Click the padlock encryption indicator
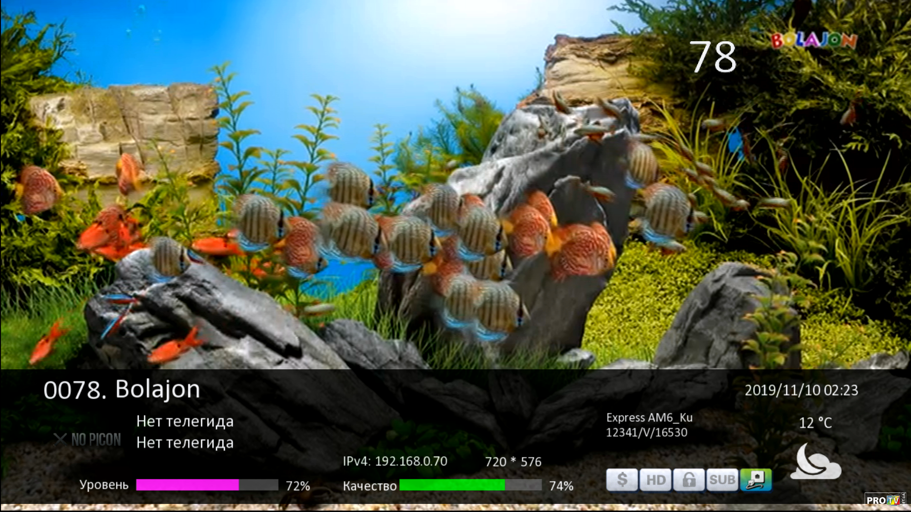The image size is (911, 512). (x=688, y=480)
